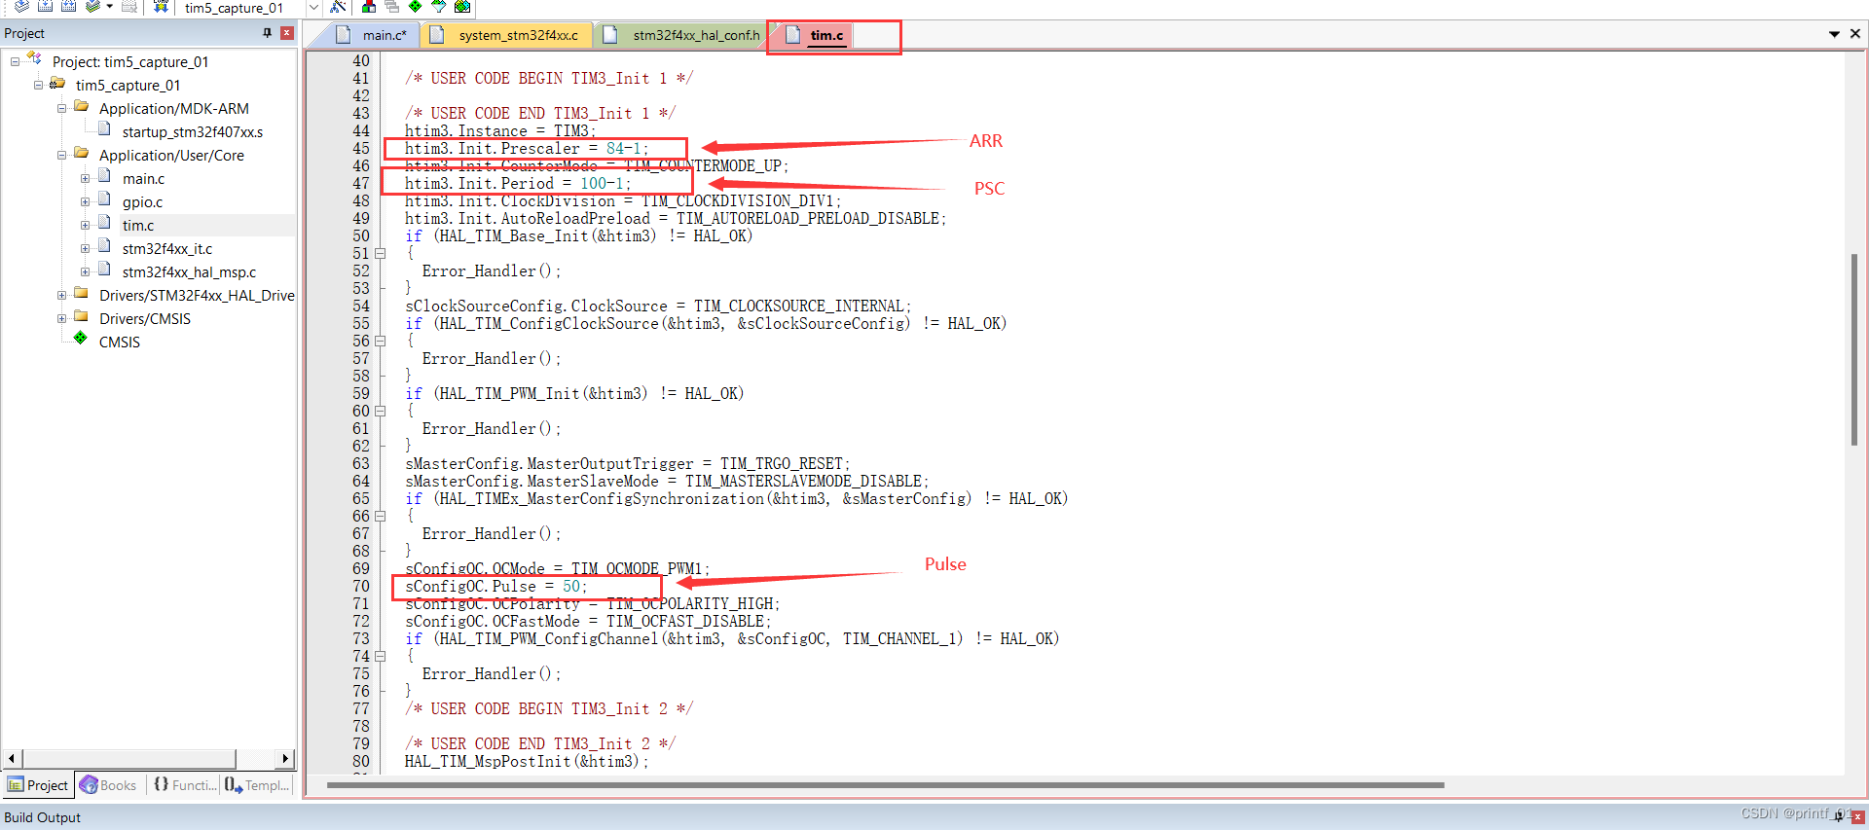Screen dimensions: 1869x830
Task: Switch to stm32f4xx_hal_conf.h tab
Action: click(681, 35)
